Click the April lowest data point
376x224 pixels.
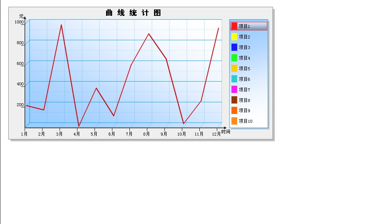pyautogui.click(x=79, y=126)
